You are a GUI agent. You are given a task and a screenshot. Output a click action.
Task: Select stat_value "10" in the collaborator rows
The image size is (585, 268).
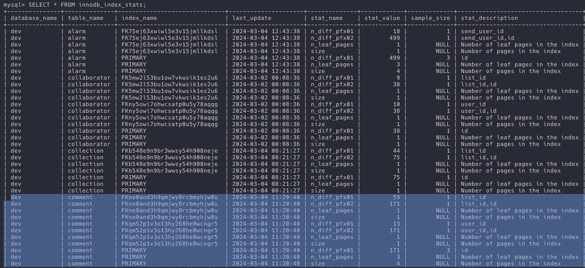[x=396, y=104]
